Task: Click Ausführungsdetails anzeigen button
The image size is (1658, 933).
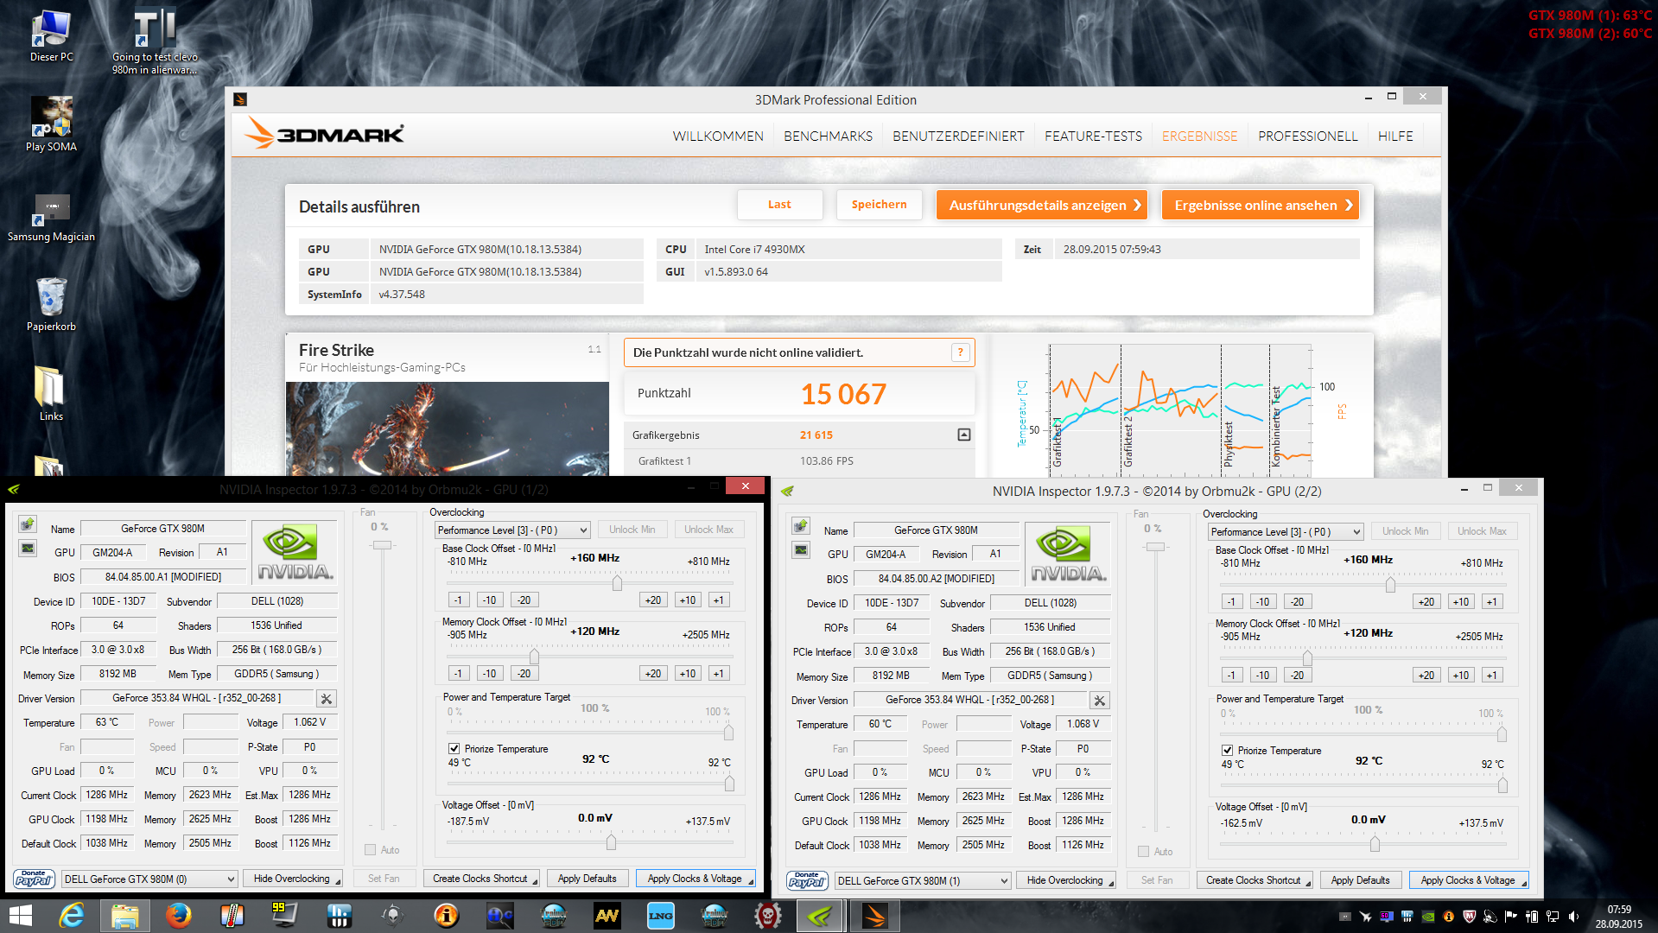Action: click(1041, 205)
